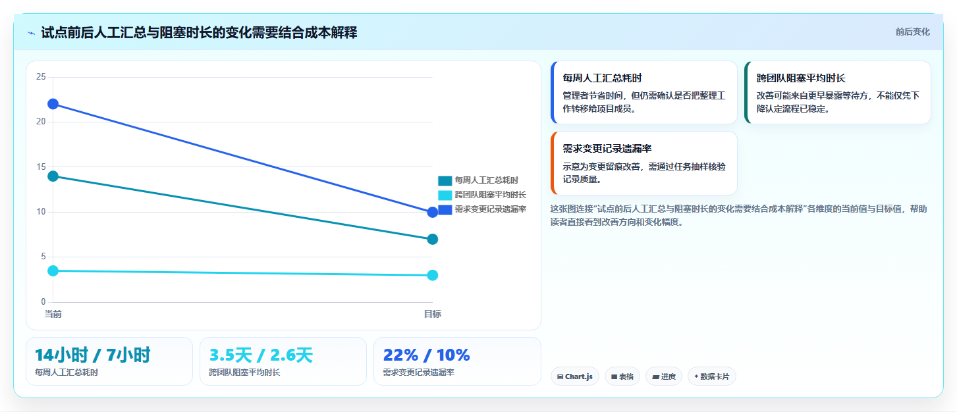Click y-axis label 15
This screenshot has height=412, width=957.
41,167
